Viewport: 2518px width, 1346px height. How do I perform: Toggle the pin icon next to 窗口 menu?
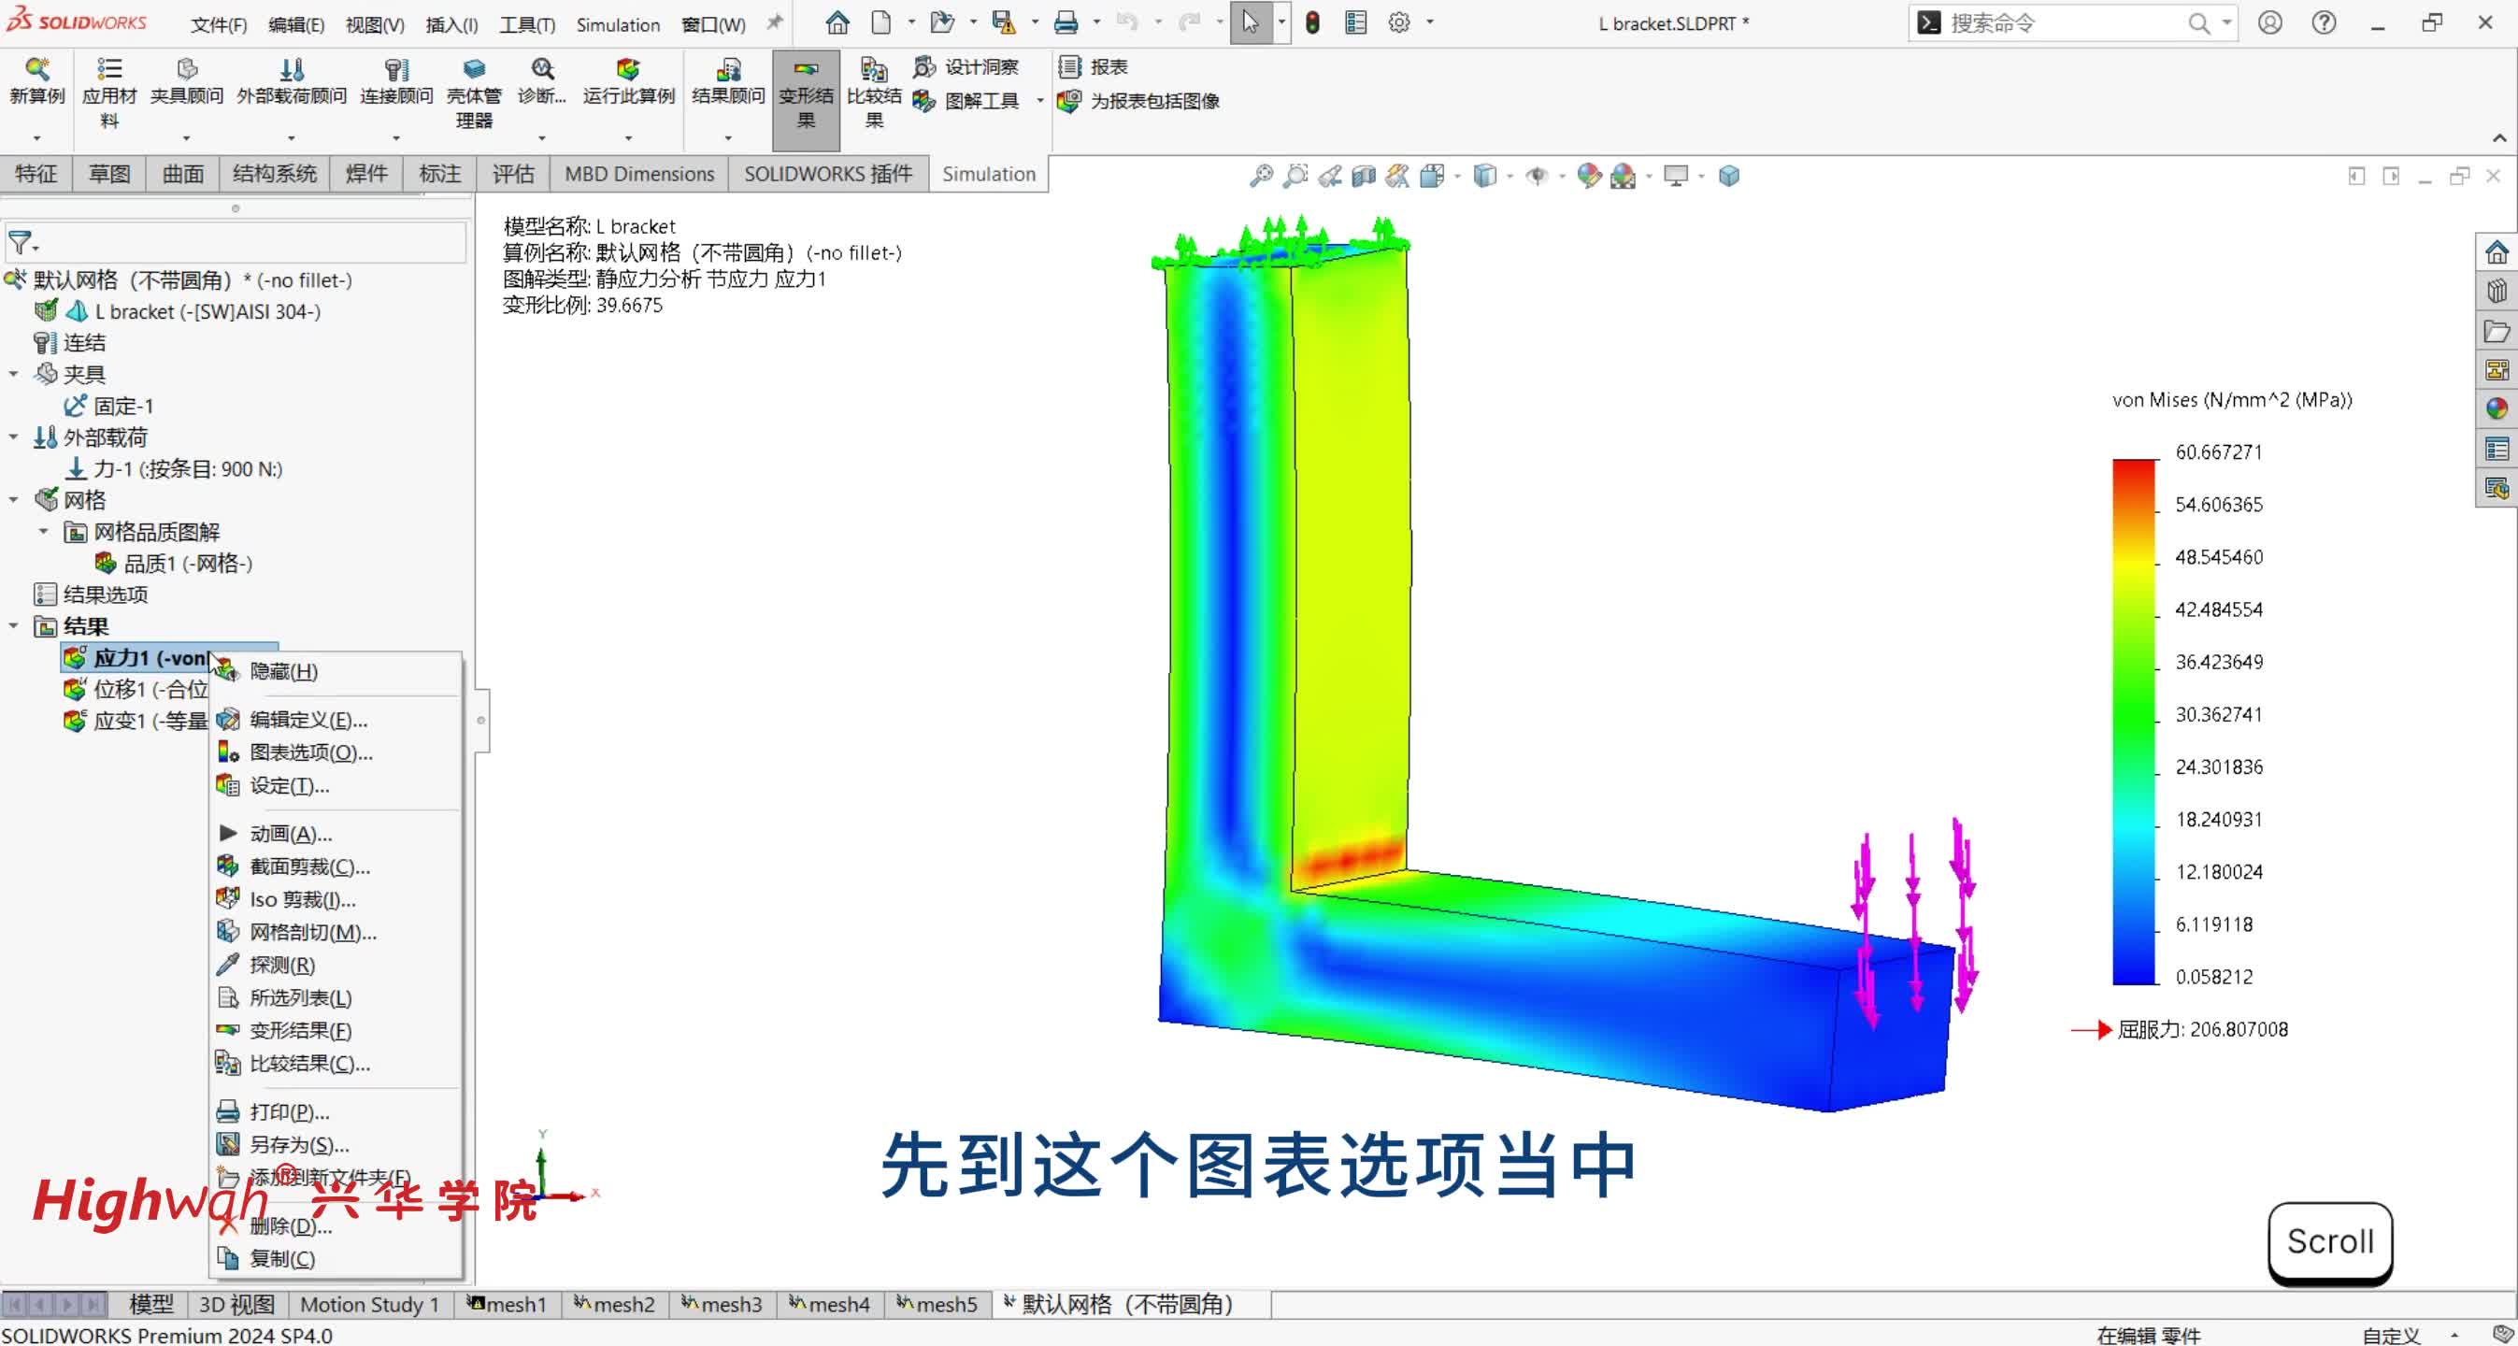point(774,22)
